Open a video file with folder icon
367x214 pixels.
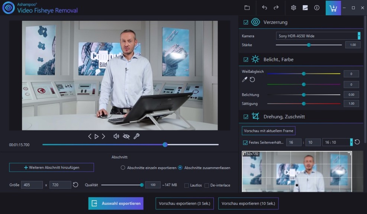click(x=247, y=8)
